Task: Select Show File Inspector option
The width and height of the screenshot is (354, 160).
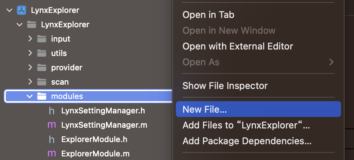Action: pyautogui.click(x=225, y=86)
